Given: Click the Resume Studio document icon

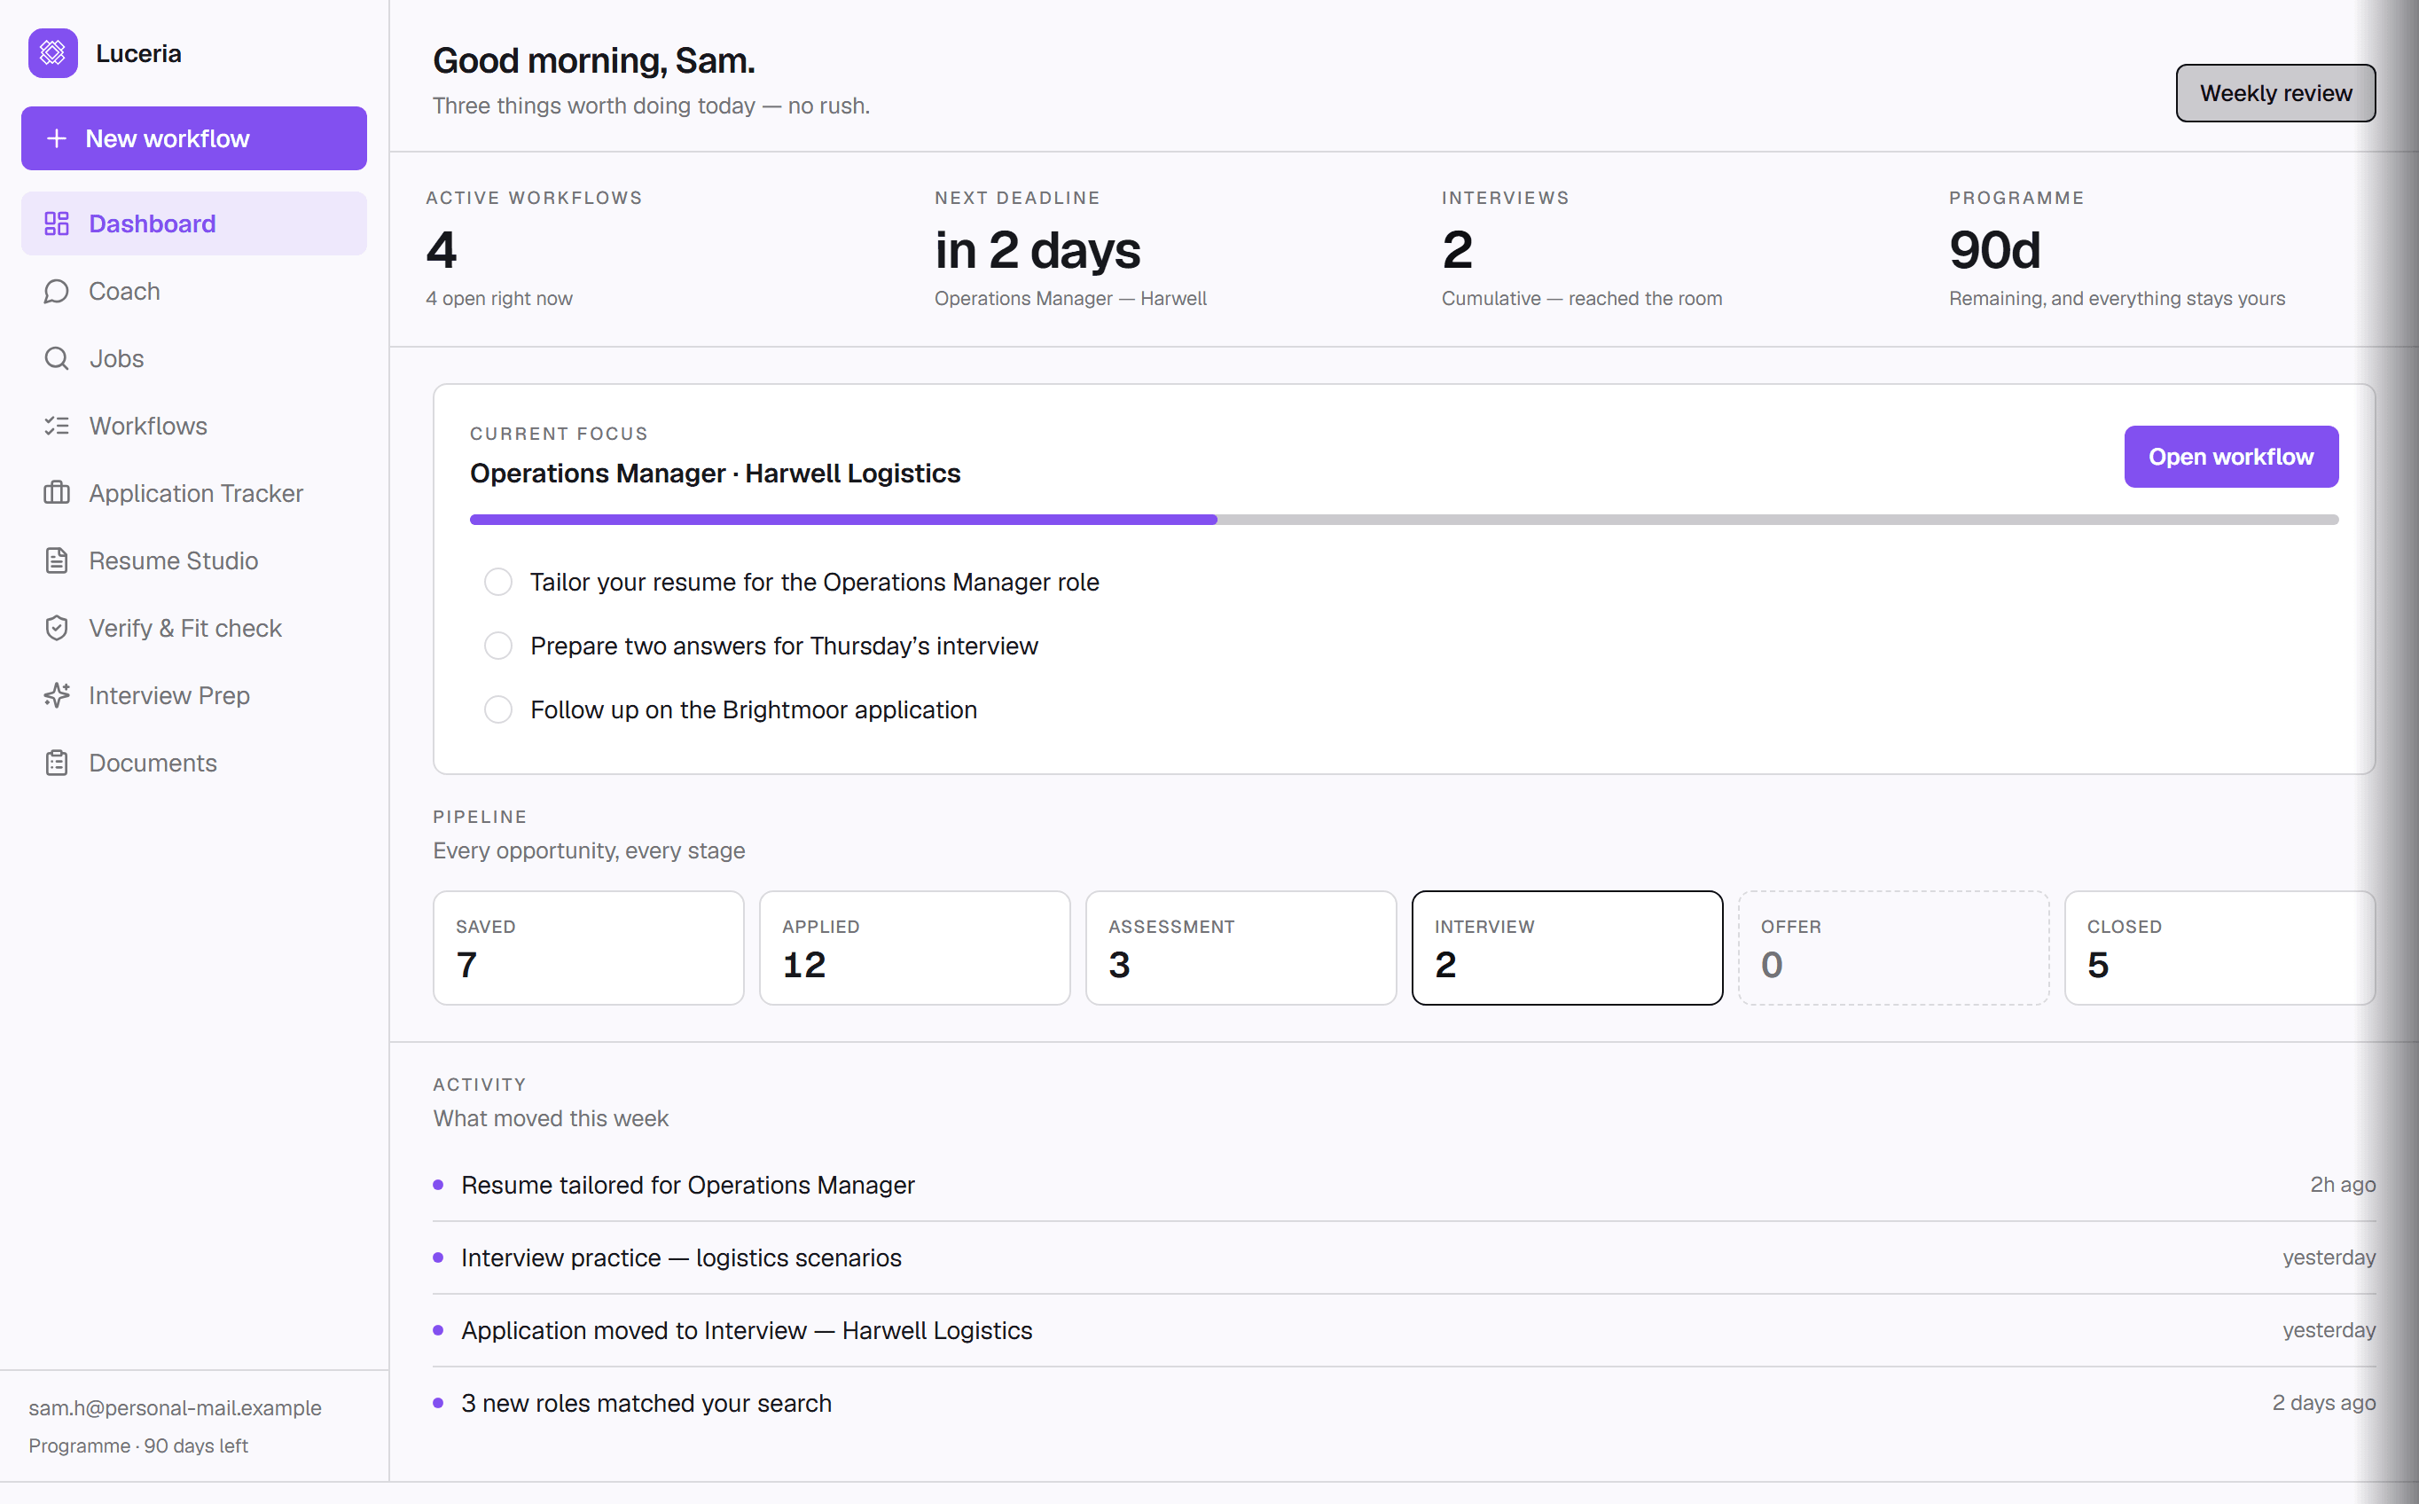Looking at the screenshot, I should click(x=57, y=561).
